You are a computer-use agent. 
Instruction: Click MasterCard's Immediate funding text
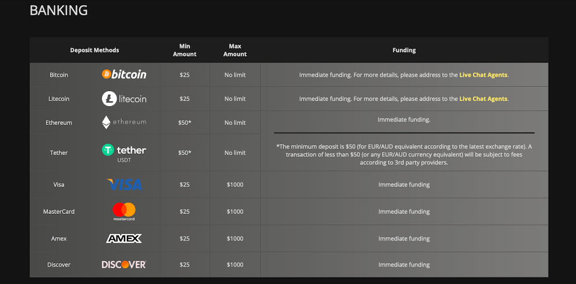(x=404, y=212)
